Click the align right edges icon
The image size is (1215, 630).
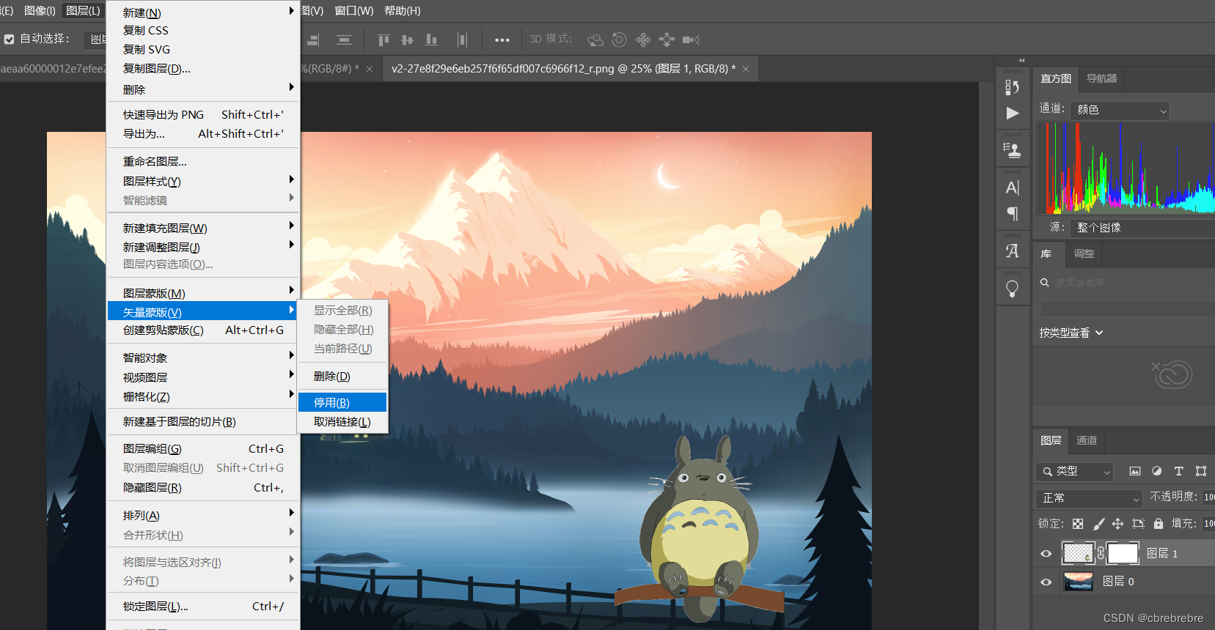pos(314,40)
